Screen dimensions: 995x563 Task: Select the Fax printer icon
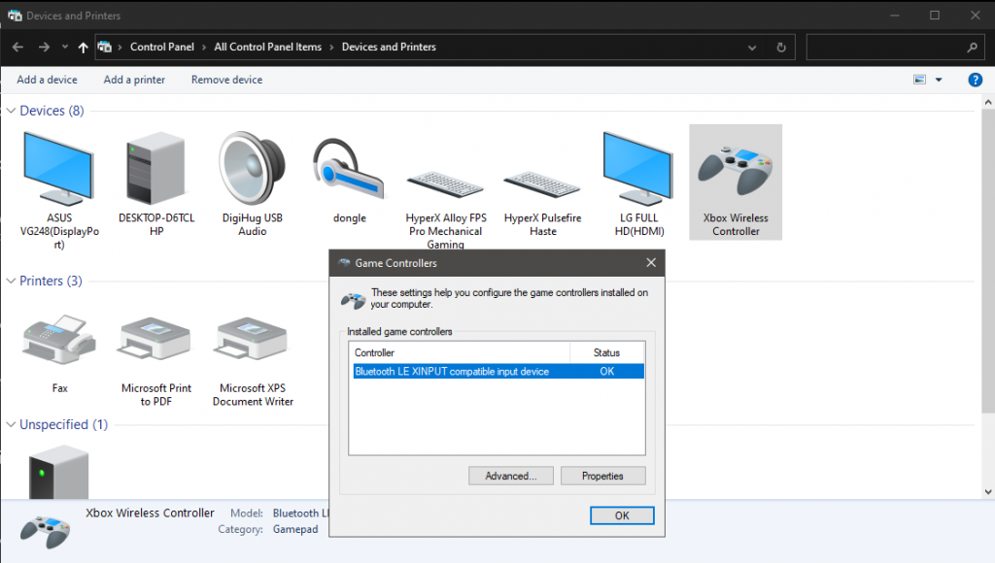[59, 353]
